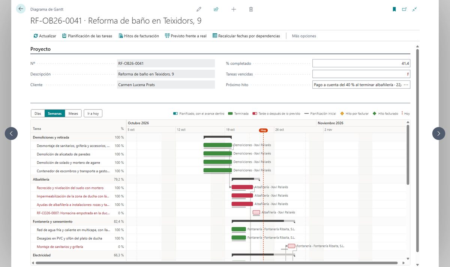Select the Demoliciones y retirada group row
450x267 pixels.
pyautogui.click(x=78, y=137)
